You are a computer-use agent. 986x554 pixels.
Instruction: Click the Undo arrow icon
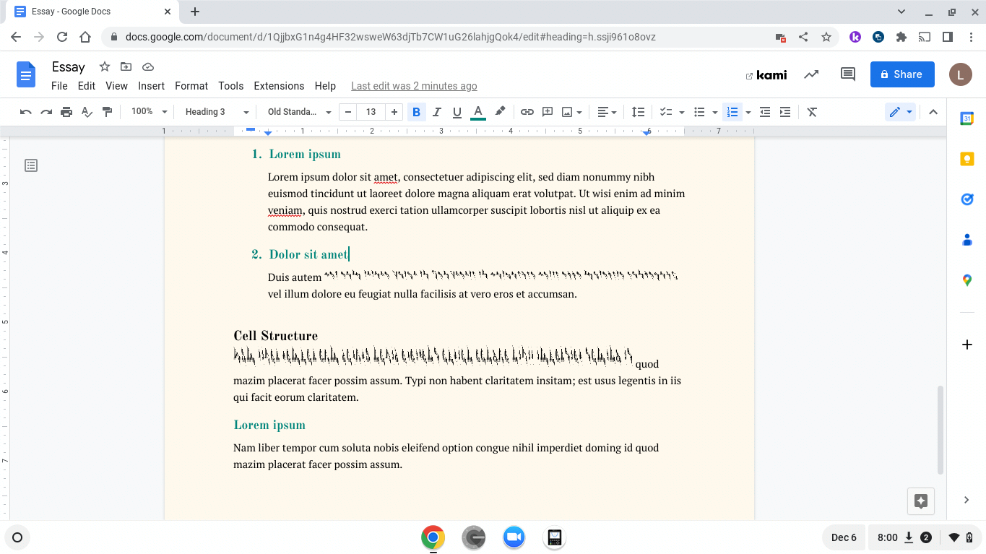coord(26,112)
